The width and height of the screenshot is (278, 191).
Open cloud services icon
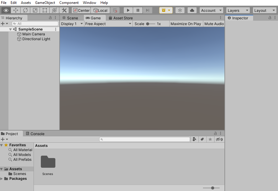click(x=192, y=11)
